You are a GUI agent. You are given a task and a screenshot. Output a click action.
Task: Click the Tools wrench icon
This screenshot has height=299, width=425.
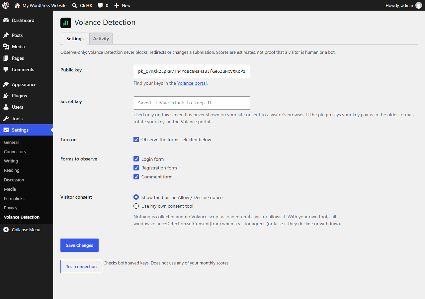[x=6, y=119]
